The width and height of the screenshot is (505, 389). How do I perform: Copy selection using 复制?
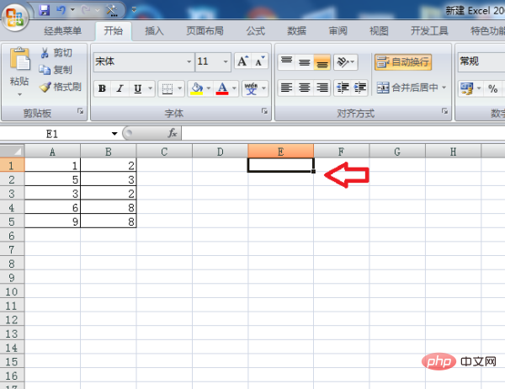(56, 70)
